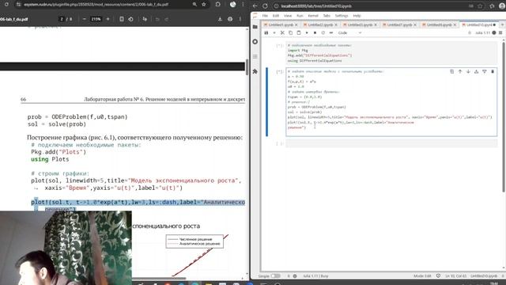Viewport: 506px width, 285px height.
Task: Duplicate the active cell using its toolbar icon
Action: 451,71
